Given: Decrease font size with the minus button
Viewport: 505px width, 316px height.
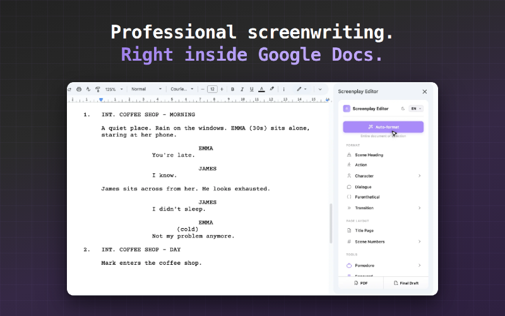Looking at the screenshot, I should coord(203,89).
